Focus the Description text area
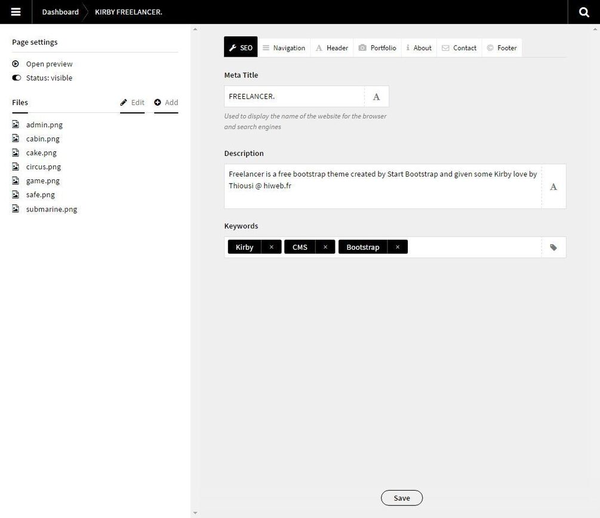The width and height of the screenshot is (600, 518). click(x=383, y=186)
